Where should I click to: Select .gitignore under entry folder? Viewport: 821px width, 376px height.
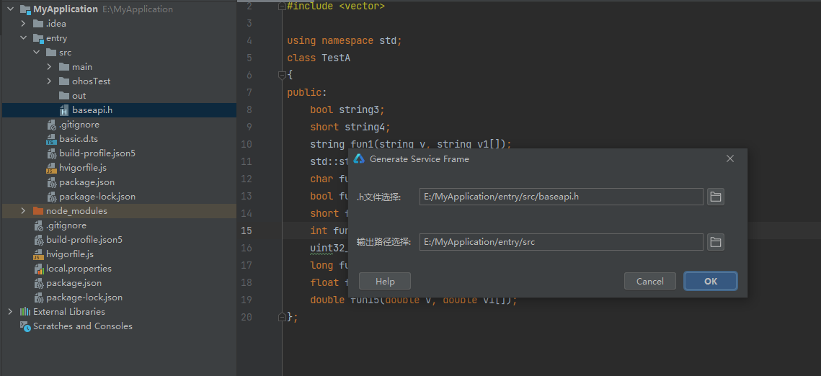point(79,125)
